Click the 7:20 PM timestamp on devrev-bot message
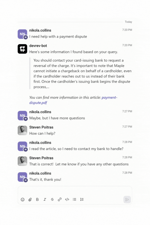Image resolution: width=150 pixels, height=225 pixels. pos(127,45)
